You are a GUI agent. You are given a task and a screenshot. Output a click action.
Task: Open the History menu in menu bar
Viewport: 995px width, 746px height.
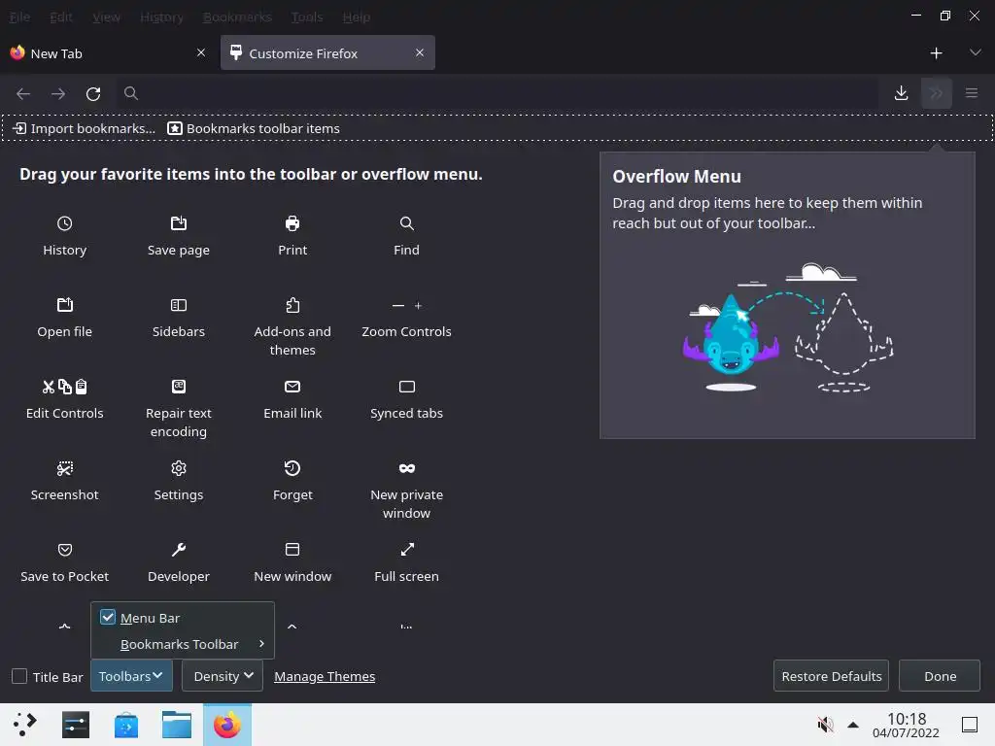161,17
